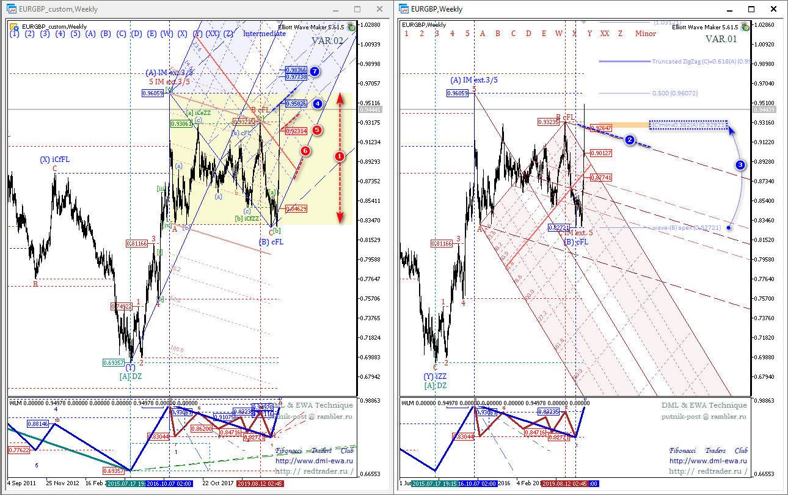Click 0.77622 label in left indicator subwindow
This screenshot has width=788, height=495.
pos(19,450)
